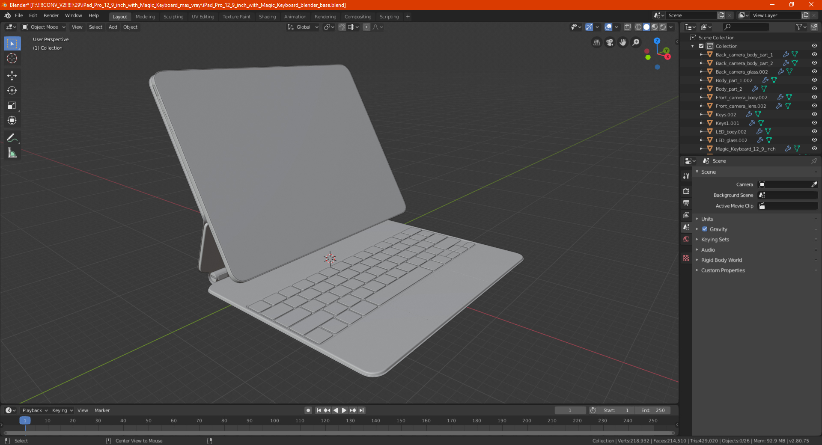This screenshot has width=822, height=445.
Task: Hide Body_part_2 with its eye icon
Action: pos(814,89)
